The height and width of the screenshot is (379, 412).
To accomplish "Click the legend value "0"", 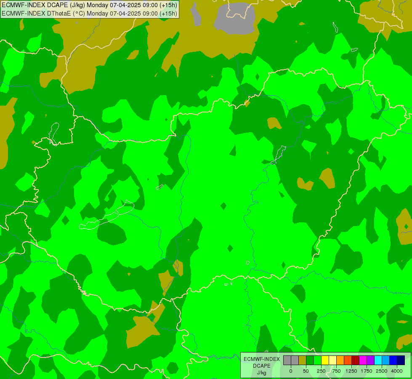I will click(291, 371).
